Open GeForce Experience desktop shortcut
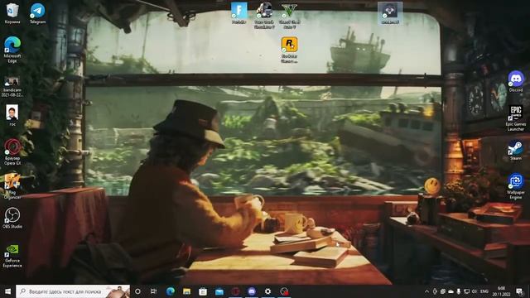530x298 pixels. (x=12, y=256)
